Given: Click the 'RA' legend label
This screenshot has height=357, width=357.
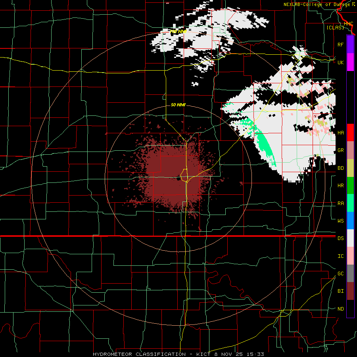Looking at the screenshot, I should pos(340,203).
